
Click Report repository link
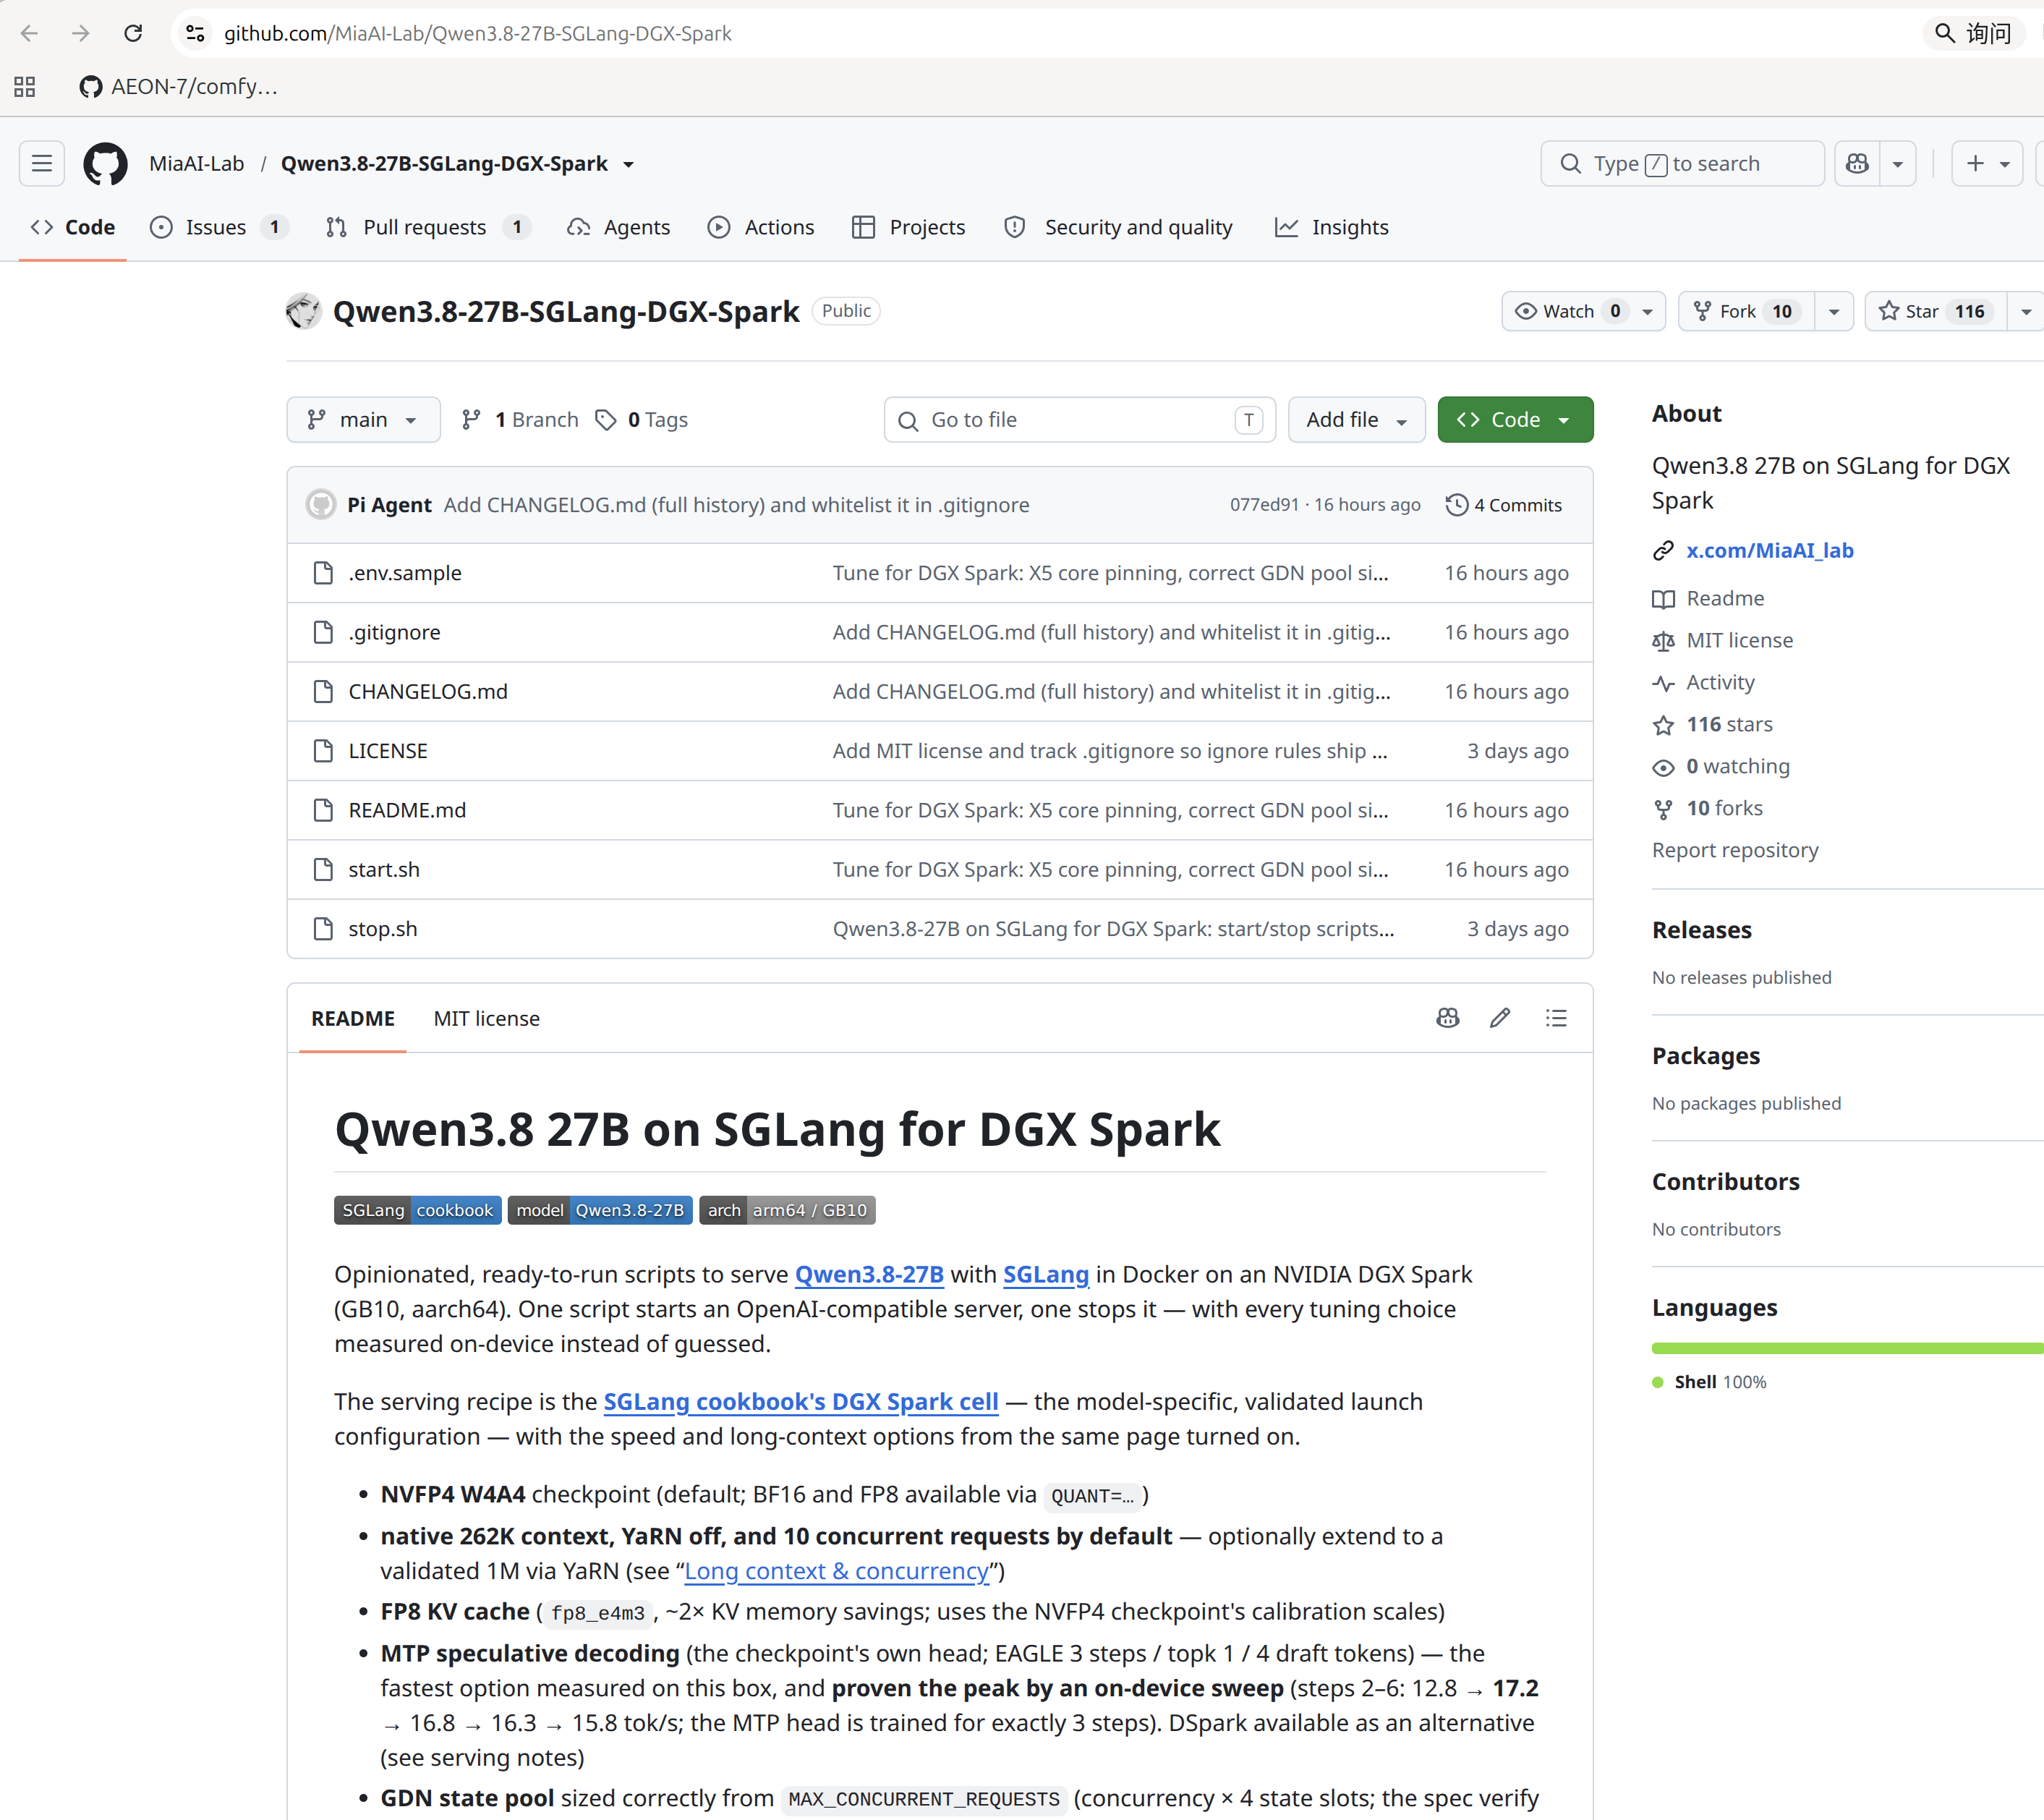[x=1735, y=850]
